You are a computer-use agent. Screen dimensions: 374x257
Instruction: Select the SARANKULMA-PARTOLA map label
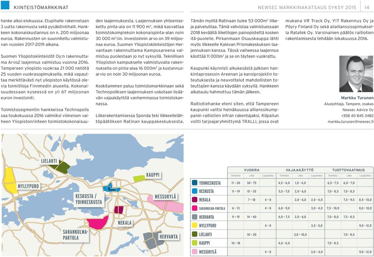click(x=75, y=235)
